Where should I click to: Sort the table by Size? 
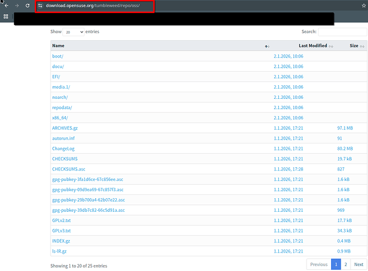354,46
